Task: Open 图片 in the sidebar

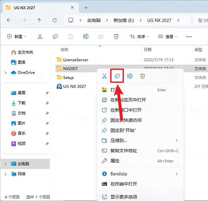Action: click(x=18, y=123)
